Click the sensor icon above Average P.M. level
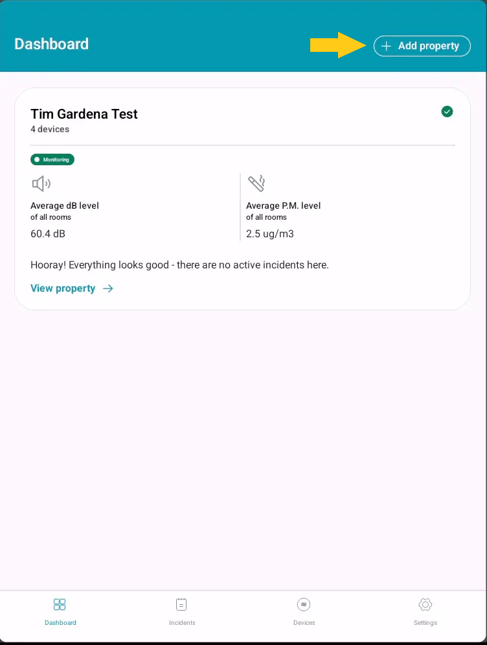Screen dimensions: 487x645 pyautogui.click(x=256, y=182)
